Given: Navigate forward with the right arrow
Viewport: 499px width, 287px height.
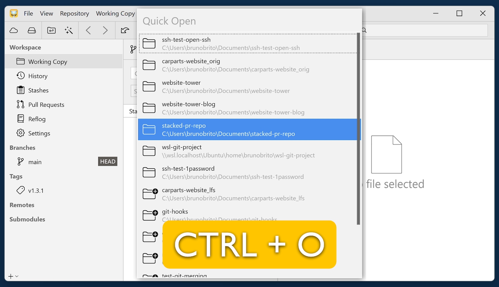Looking at the screenshot, I should point(105,30).
